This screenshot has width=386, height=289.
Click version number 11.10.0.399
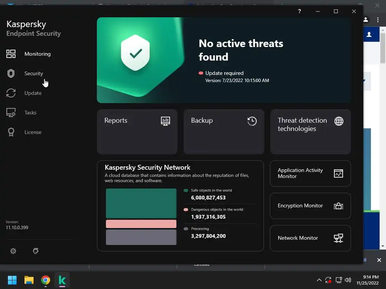pos(17,228)
